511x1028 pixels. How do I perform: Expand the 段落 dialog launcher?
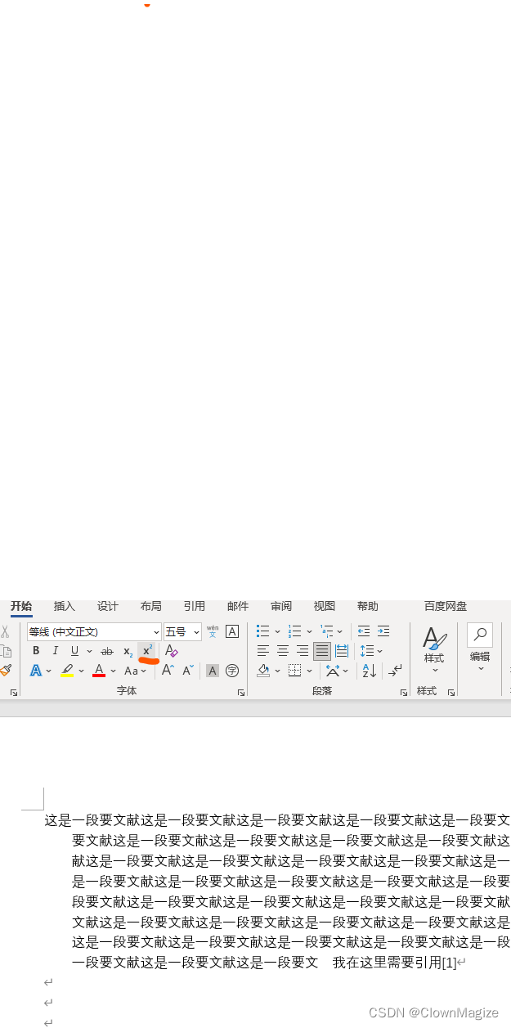[404, 693]
